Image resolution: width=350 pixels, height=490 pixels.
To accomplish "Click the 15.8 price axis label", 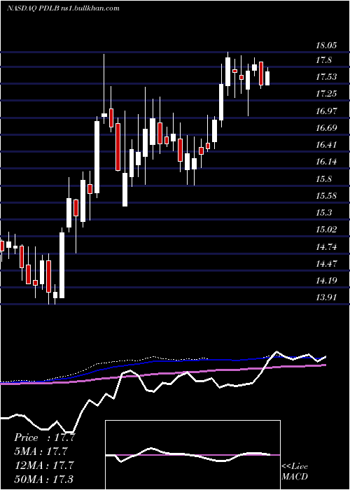I will (x=323, y=179).
